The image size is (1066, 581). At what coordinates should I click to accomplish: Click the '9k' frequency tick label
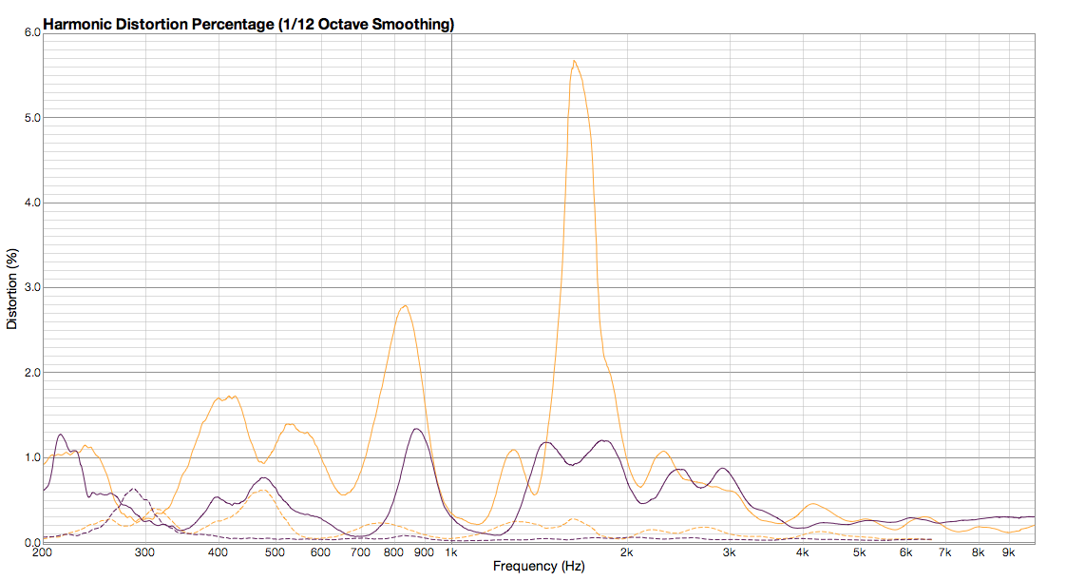click(x=1009, y=552)
